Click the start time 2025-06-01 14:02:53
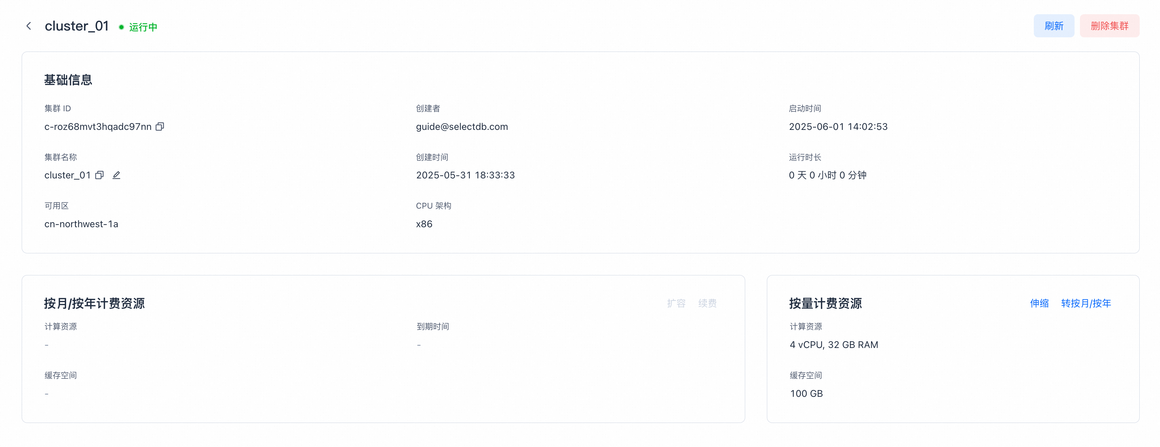 point(838,127)
